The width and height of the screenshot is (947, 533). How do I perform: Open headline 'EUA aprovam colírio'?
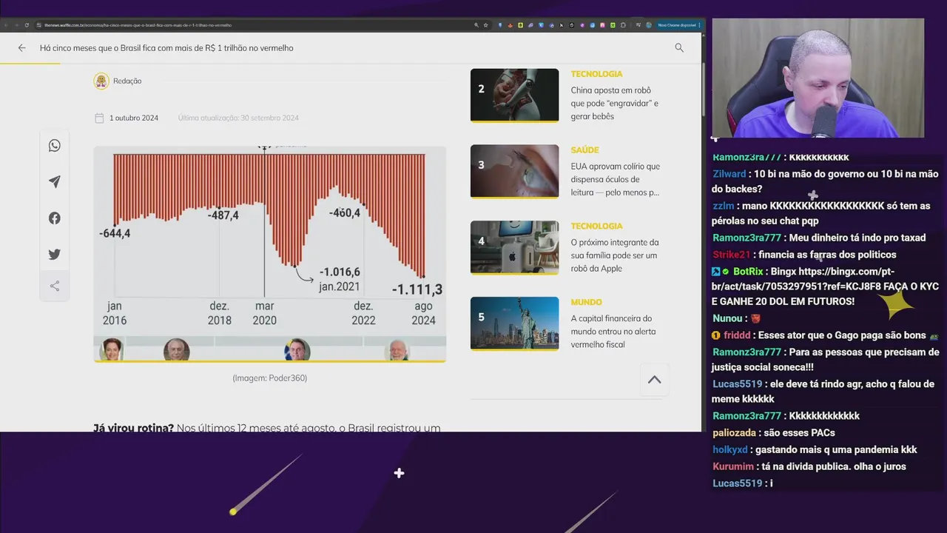pyautogui.click(x=615, y=179)
